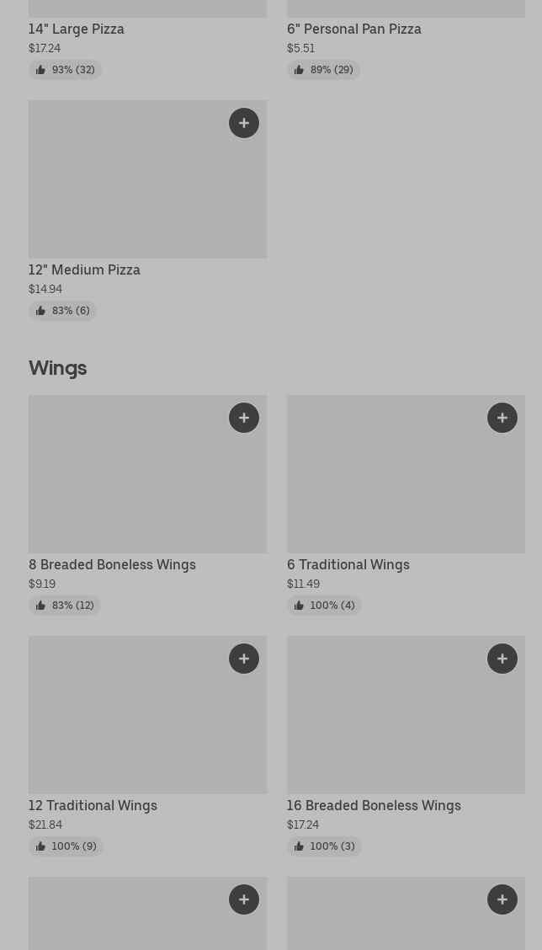This screenshot has width=542, height=950.
Task: Open the 14" Large Pizza item
Action: click(x=77, y=29)
